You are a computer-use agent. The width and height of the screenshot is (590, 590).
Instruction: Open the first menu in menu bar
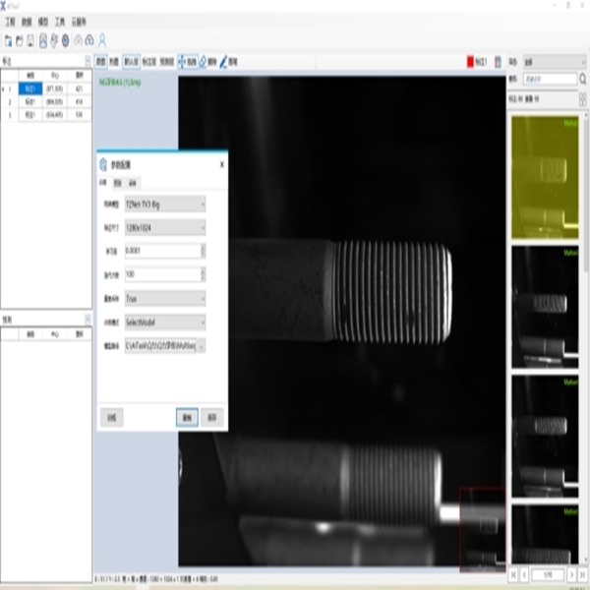click(11, 20)
